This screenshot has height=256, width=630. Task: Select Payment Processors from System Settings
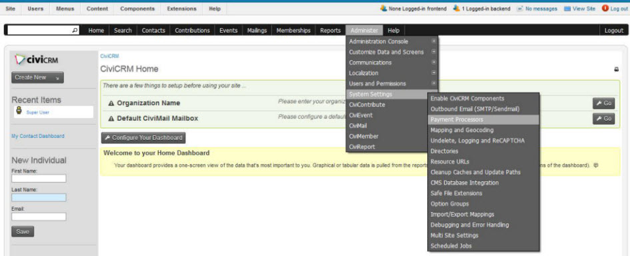pos(483,120)
